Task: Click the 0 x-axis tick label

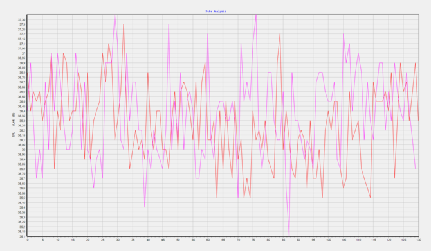Action: [28, 239]
